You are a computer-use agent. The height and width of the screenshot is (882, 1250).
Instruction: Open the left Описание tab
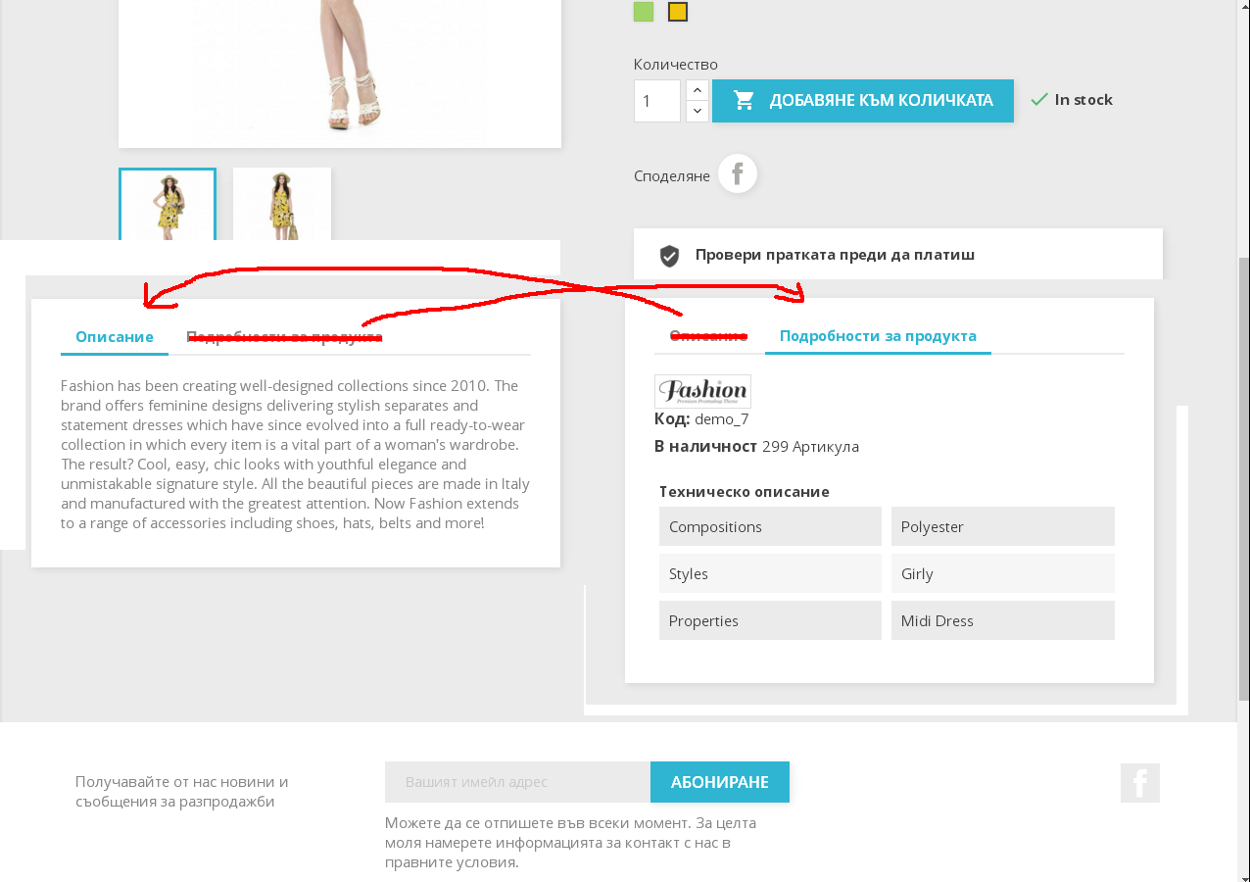pos(115,337)
